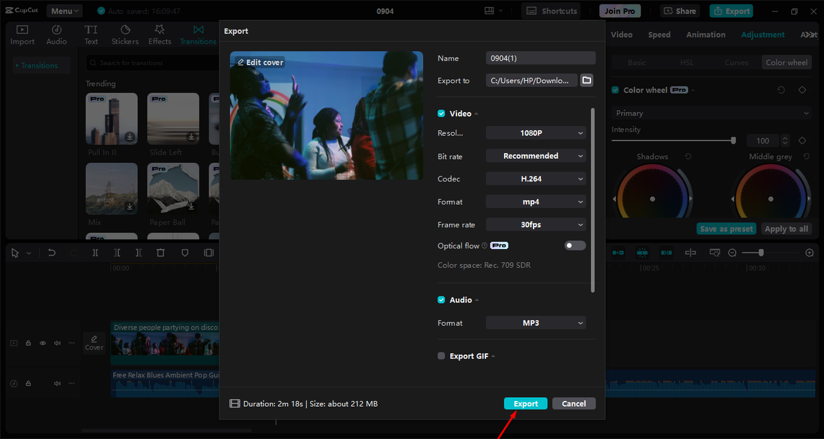The height and width of the screenshot is (439, 824).
Task: Click the Join Pro button
Action: click(620, 11)
